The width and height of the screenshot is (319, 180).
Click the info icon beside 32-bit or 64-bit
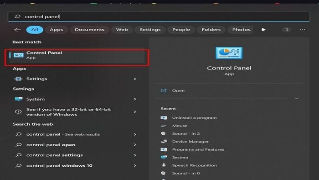coord(18,112)
